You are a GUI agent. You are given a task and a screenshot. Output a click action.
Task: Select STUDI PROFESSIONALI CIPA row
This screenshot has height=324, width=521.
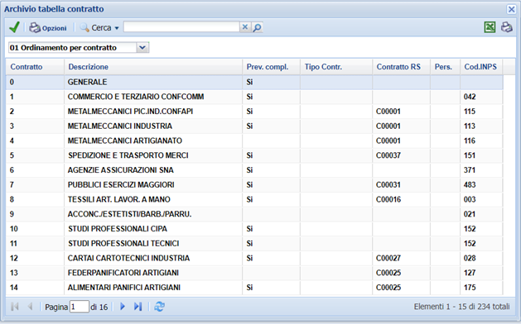click(x=254, y=229)
